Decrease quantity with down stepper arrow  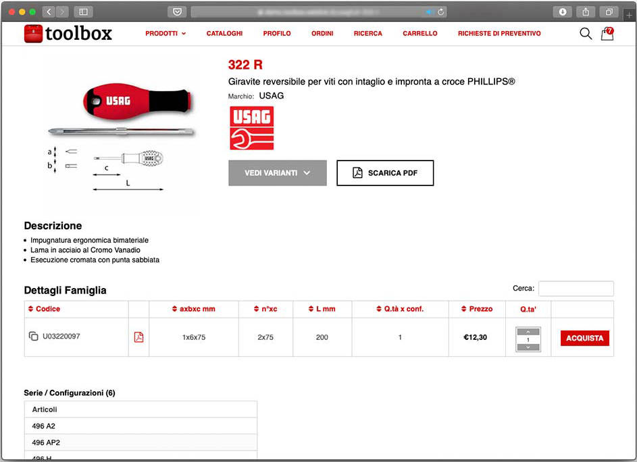(528, 347)
